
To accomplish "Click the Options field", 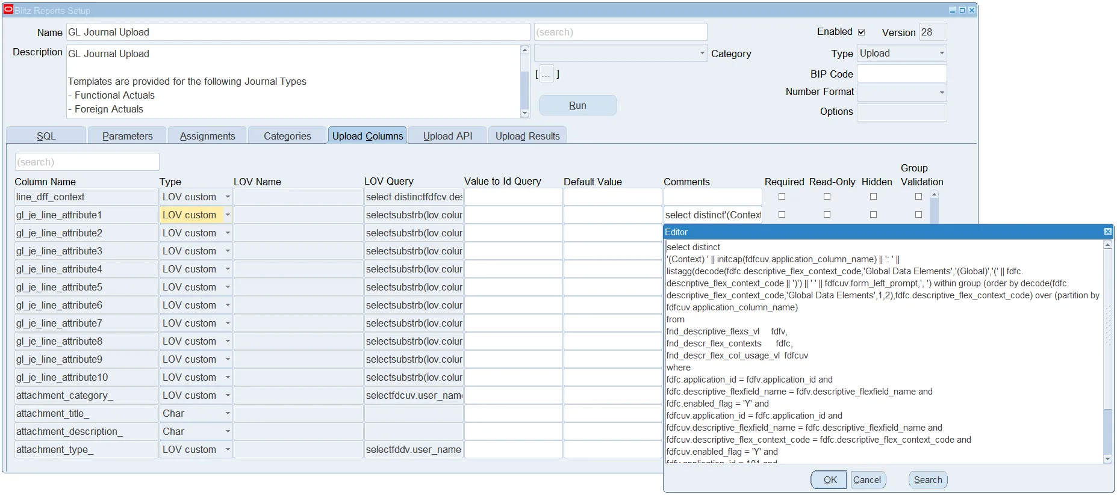I will 901,112.
